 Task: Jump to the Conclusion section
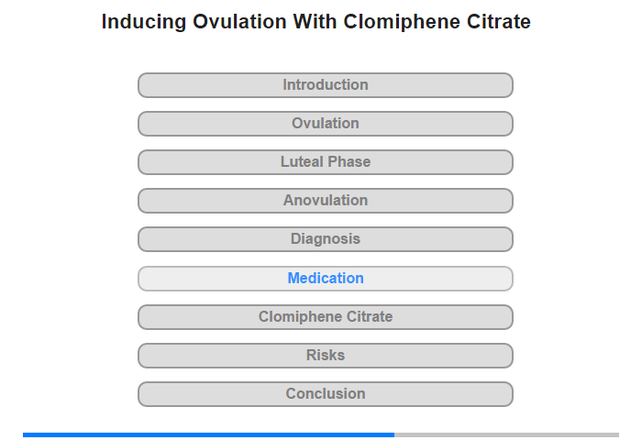click(x=326, y=394)
